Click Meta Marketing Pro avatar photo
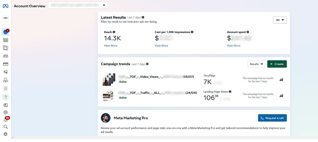 (x=106, y=118)
